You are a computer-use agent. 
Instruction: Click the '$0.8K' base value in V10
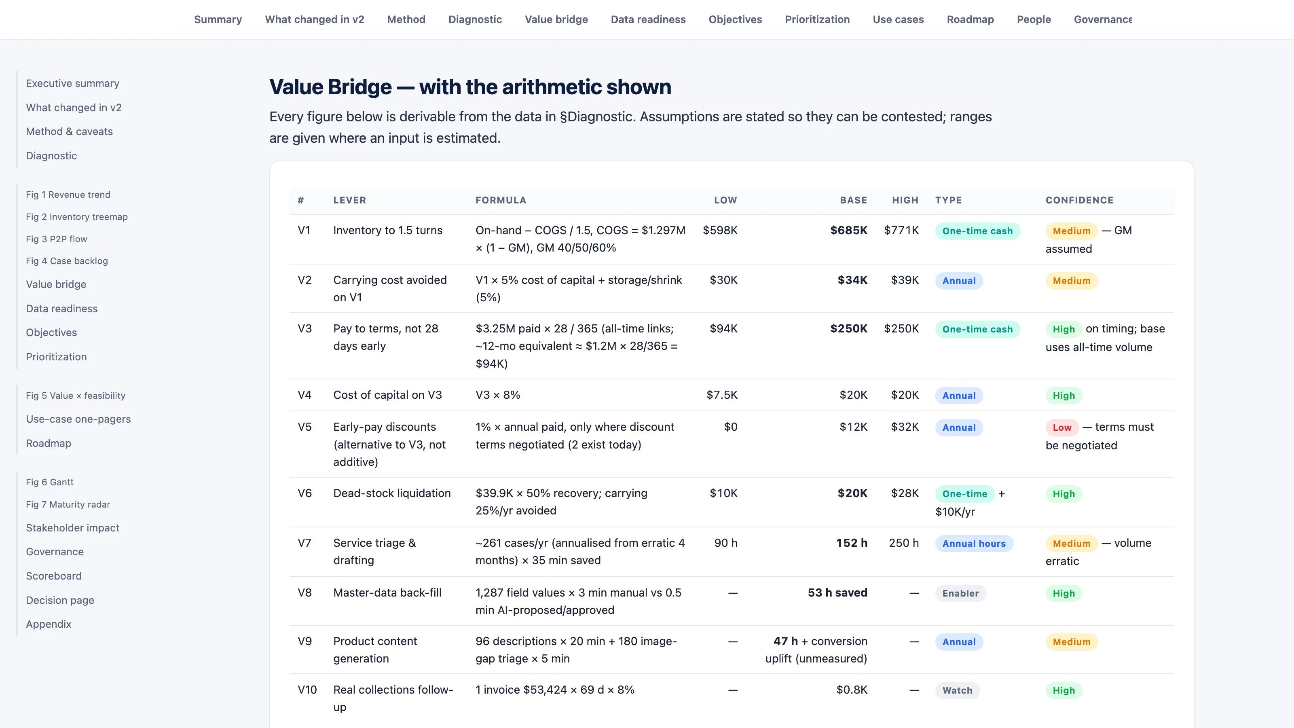pos(852,689)
